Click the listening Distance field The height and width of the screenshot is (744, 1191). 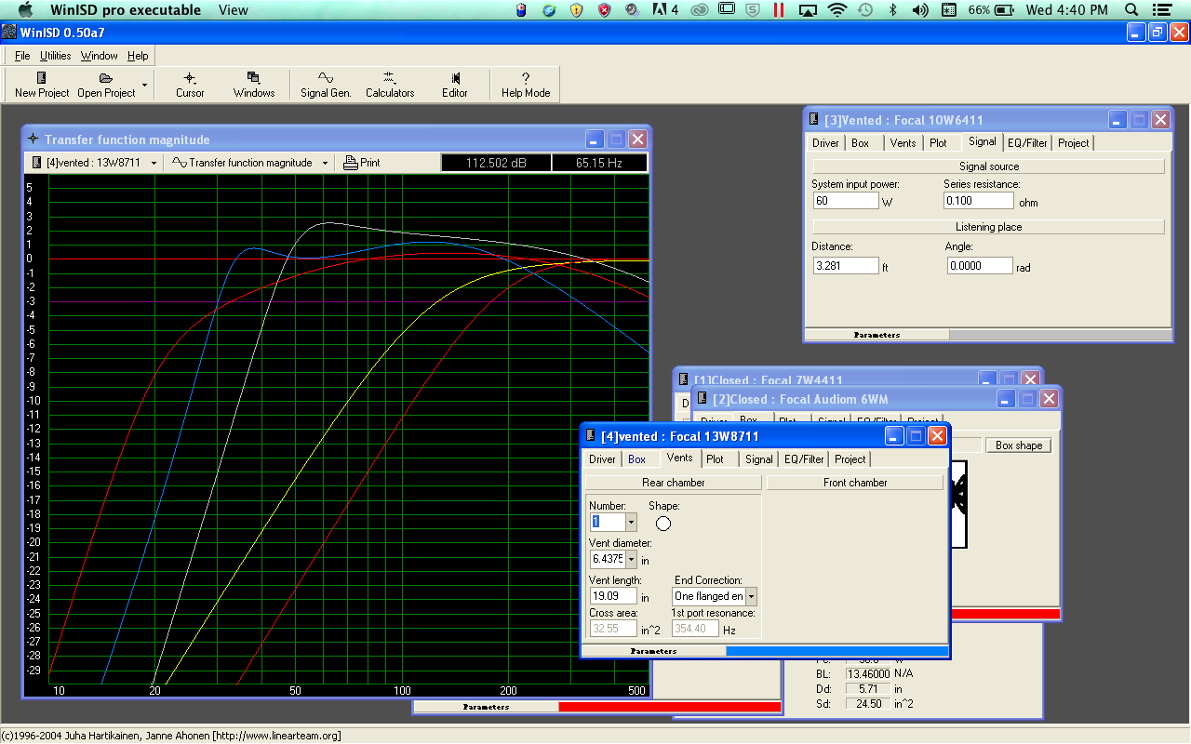click(845, 266)
